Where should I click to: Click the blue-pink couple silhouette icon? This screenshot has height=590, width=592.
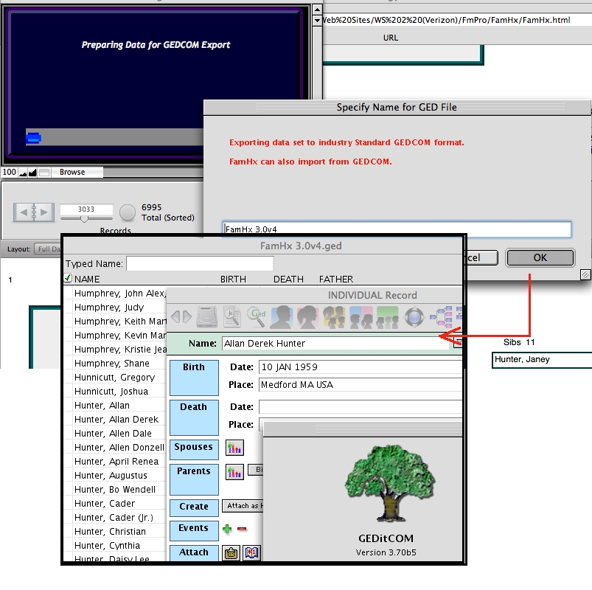(x=361, y=316)
